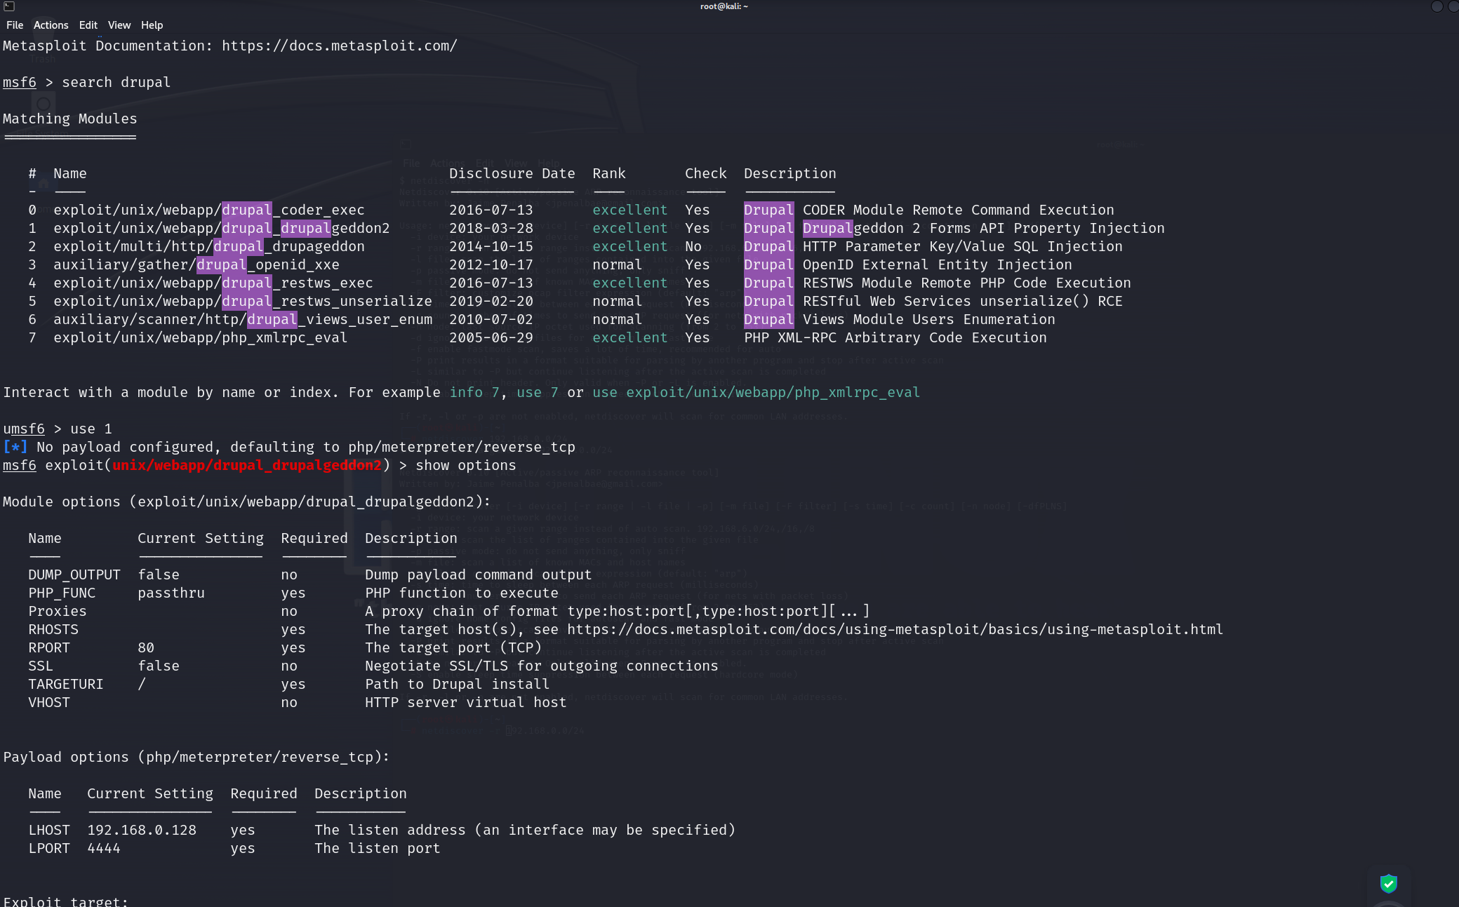Click the using-metasploit.html link in RHOSTS description
Viewport: 1459px width, 907px height.
coord(895,629)
